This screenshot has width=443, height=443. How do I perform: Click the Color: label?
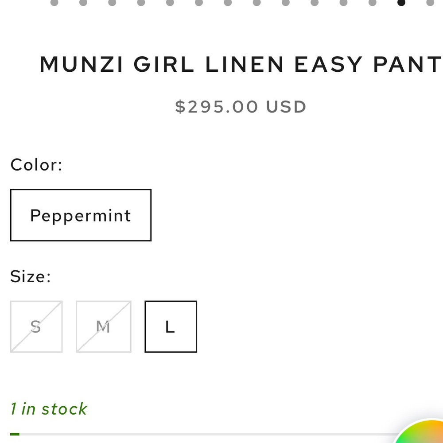36,164
